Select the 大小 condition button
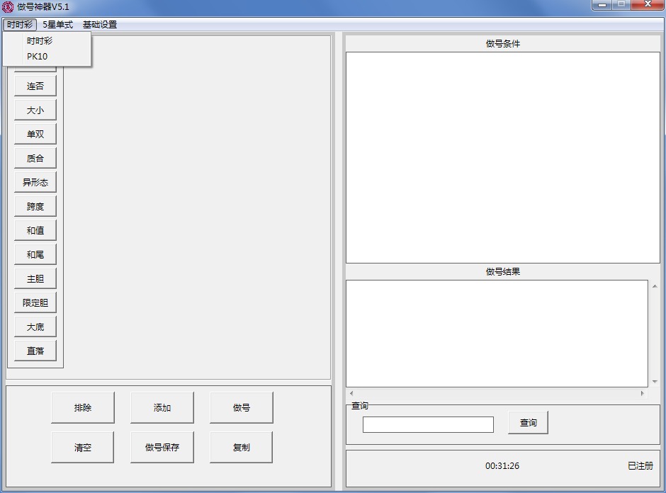Viewport: 666px width, 493px height. [35, 110]
